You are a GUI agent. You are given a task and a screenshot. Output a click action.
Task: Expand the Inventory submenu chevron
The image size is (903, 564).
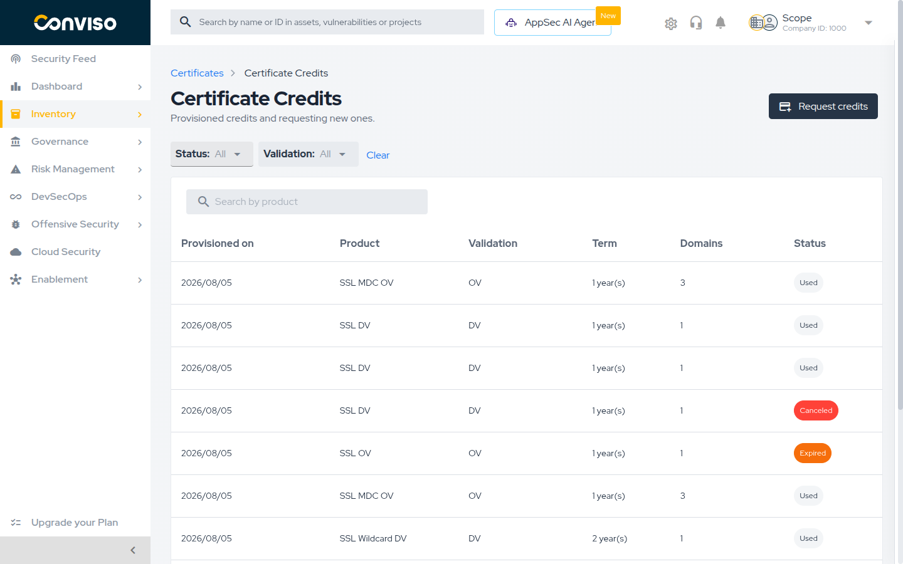click(140, 115)
